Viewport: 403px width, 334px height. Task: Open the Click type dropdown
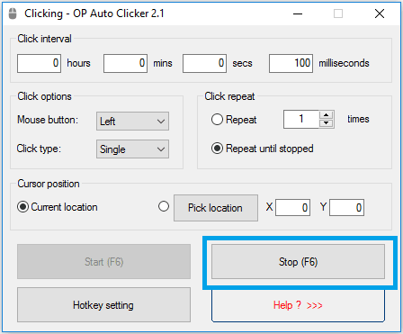[x=132, y=149]
